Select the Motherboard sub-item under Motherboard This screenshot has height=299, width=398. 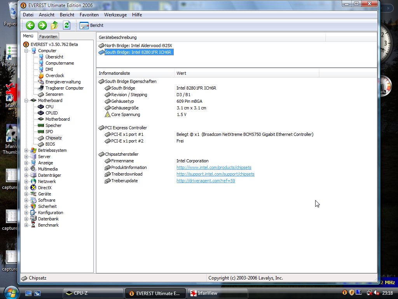58,119
